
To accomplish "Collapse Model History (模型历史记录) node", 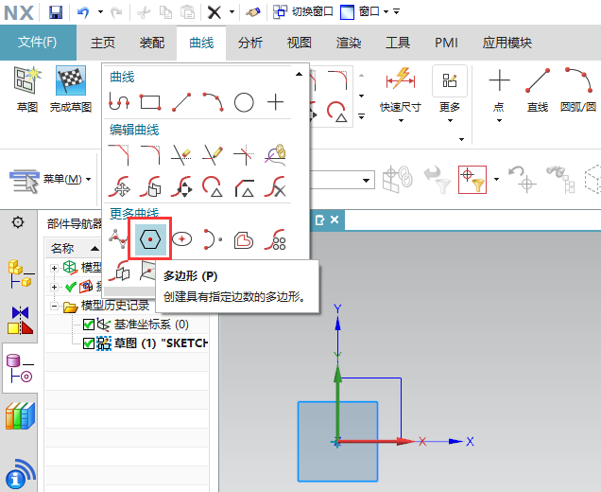I will (x=54, y=307).
